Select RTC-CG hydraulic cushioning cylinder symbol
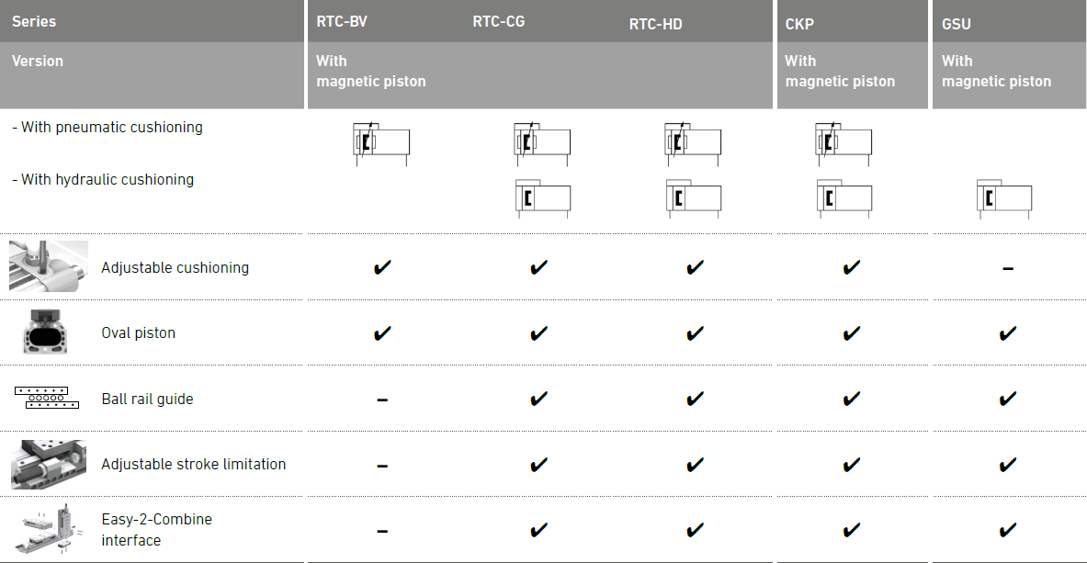The image size is (1087, 563). pyautogui.click(x=543, y=198)
